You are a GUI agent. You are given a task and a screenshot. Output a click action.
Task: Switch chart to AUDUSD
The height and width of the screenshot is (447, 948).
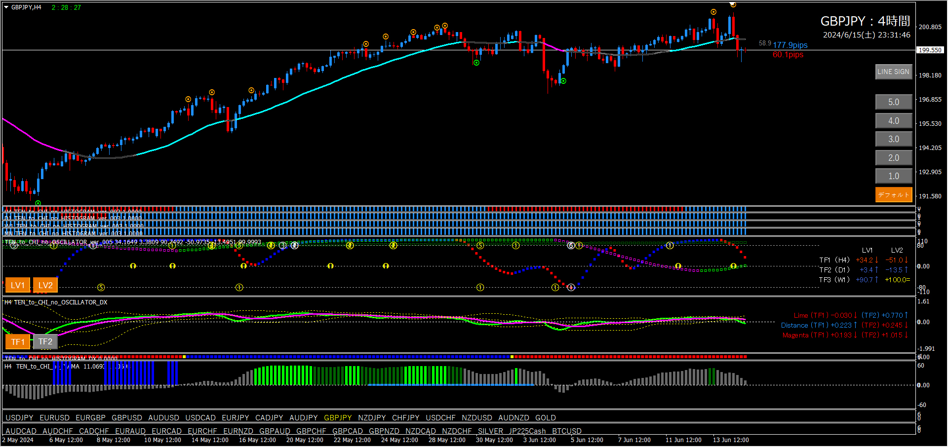click(163, 418)
